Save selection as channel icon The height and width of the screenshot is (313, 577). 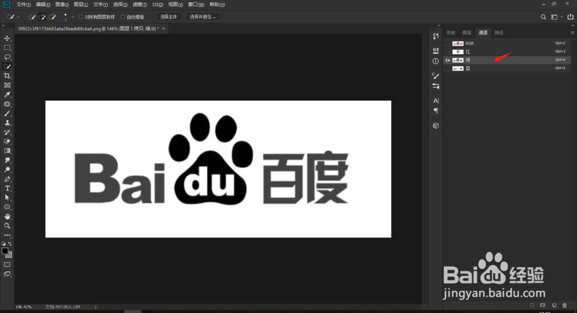[x=542, y=306]
